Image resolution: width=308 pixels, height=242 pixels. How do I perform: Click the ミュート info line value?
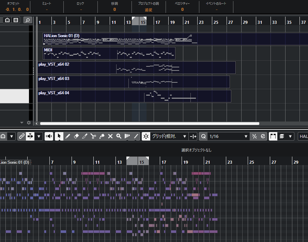click(47, 10)
